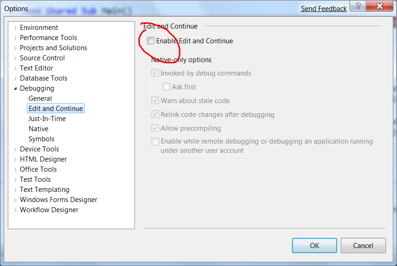Click the Help question mark icon

tap(358, 6)
